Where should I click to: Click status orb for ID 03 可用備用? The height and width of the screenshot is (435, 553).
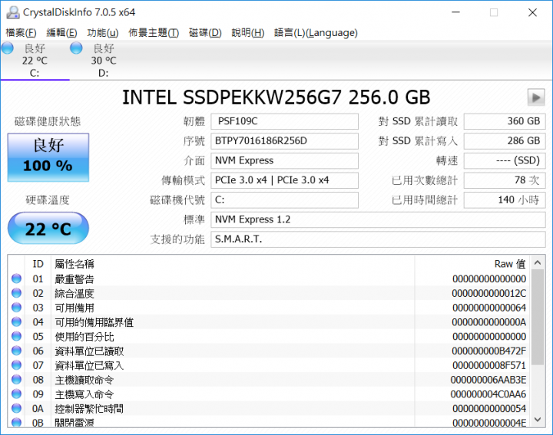coord(16,308)
